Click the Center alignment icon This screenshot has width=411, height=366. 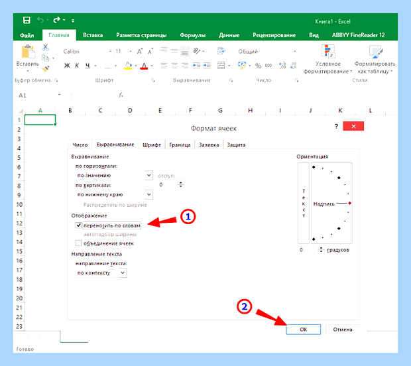coord(174,65)
